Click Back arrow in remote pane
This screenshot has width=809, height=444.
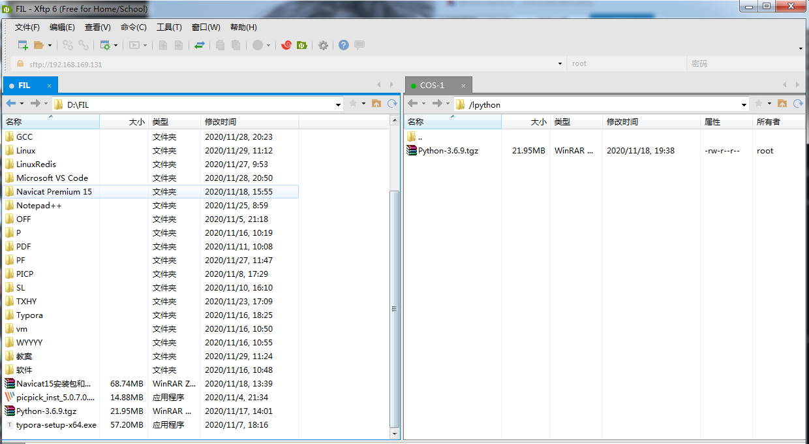click(412, 103)
